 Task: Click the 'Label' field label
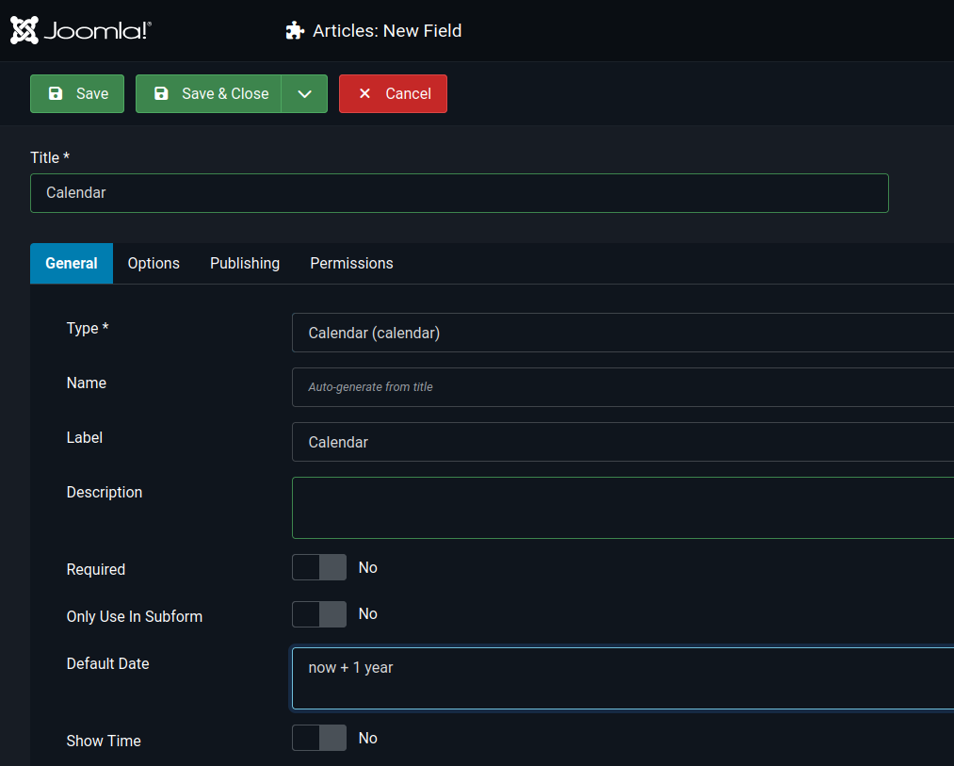(x=85, y=438)
